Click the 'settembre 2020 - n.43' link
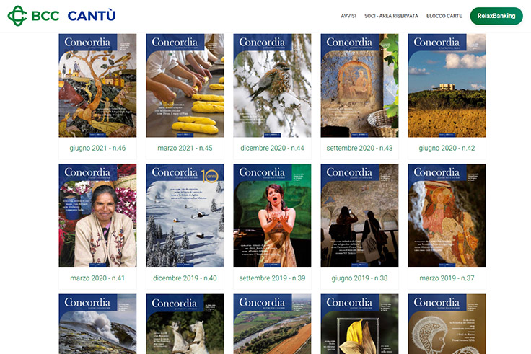Image resolution: width=531 pixels, height=354 pixels. [359, 148]
